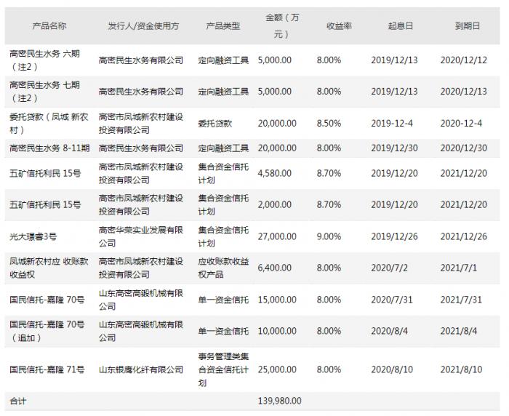509x416 pixels.
Task: Click maturity date 2021/8/10
Action: [x=461, y=369]
